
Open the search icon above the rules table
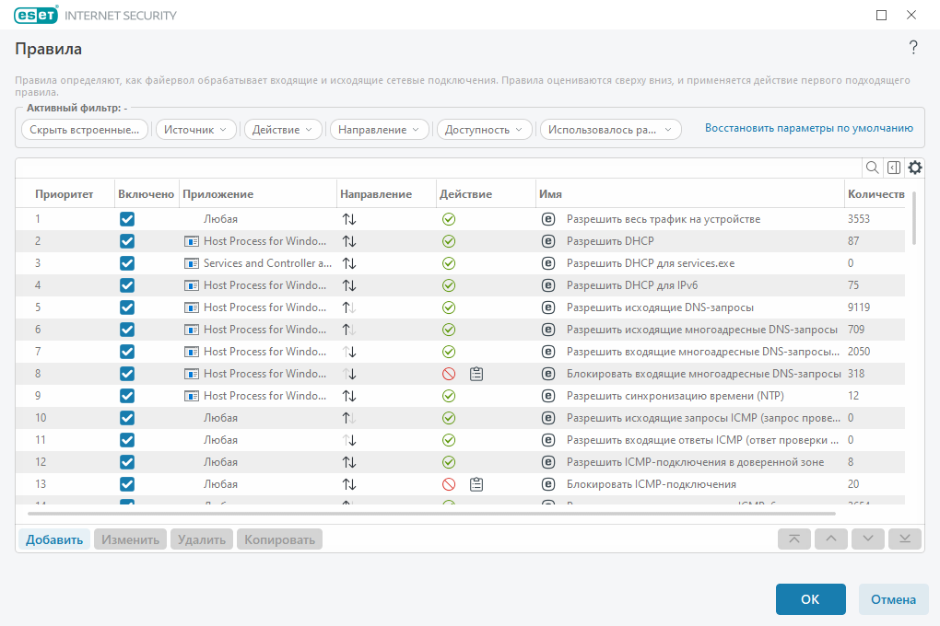coord(872,168)
